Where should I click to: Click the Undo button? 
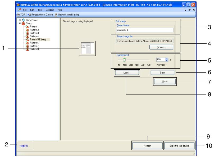tap(165, 82)
